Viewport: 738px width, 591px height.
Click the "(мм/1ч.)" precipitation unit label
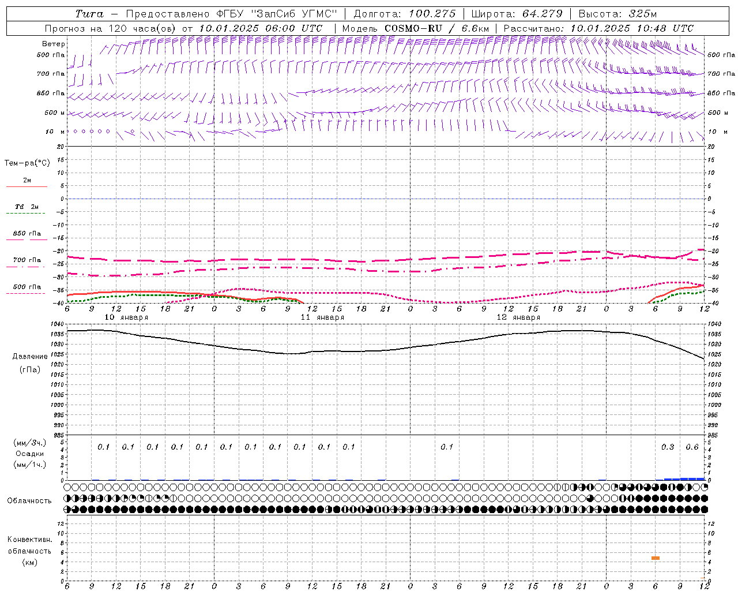click(30, 465)
